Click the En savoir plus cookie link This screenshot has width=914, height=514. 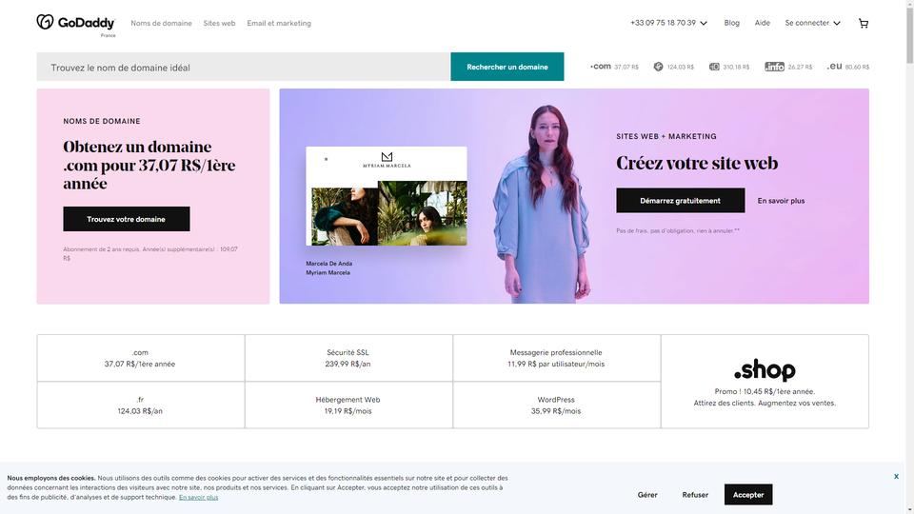click(x=198, y=497)
